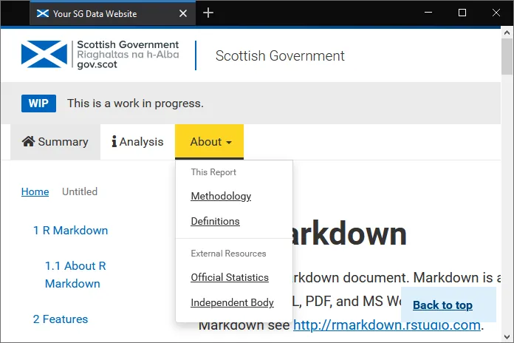
Task: Close the Your SG Data Website tab
Action: click(x=183, y=13)
